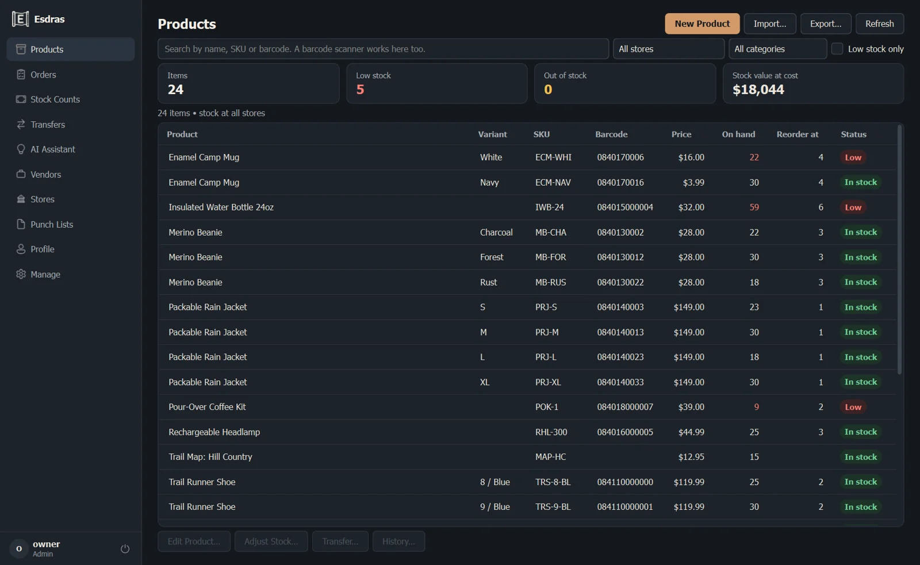Click the Export... button

pyautogui.click(x=826, y=24)
